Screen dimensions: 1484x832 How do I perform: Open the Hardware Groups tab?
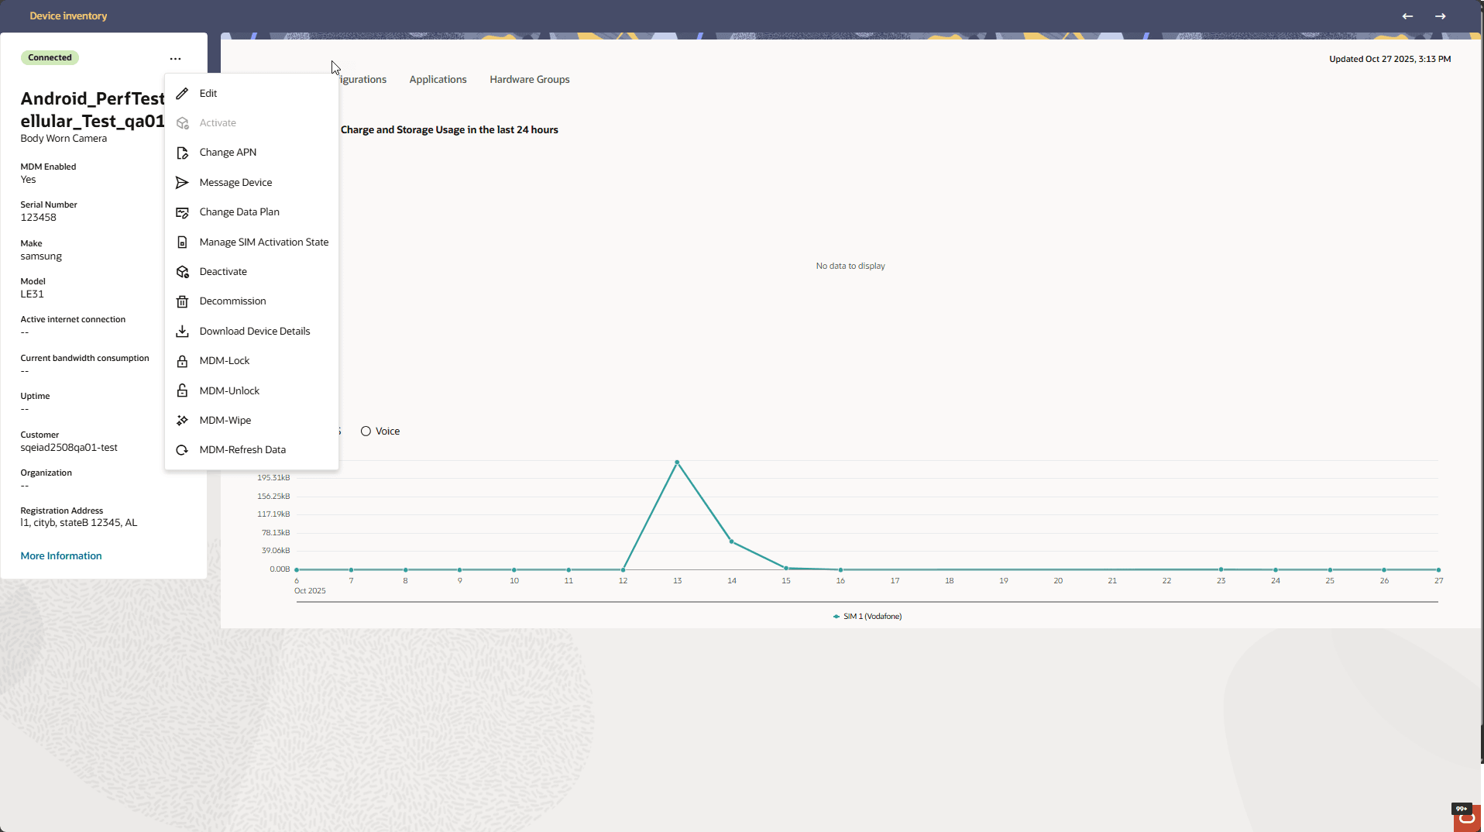[529, 79]
